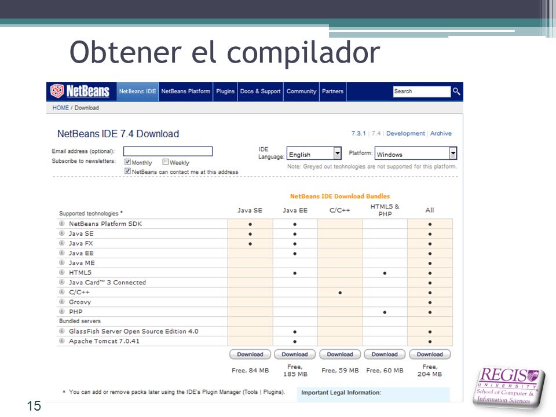556x417 pixels.
Task: Click the HOME breadcrumb link
Action: [x=61, y=108]
